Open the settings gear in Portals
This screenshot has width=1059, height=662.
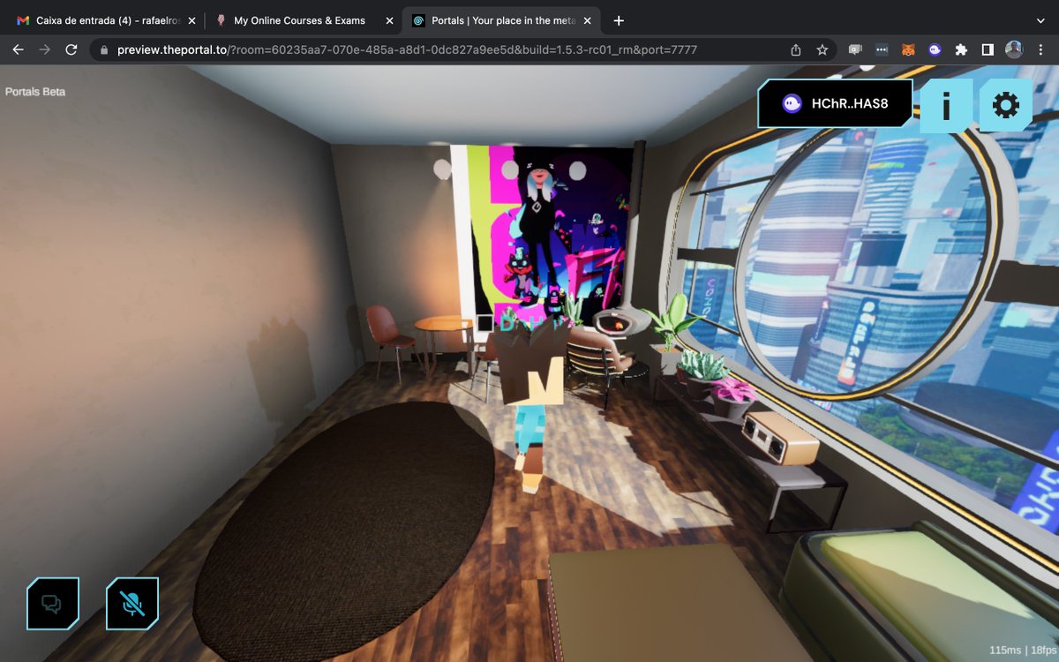pyautogui.click(x=1005, y=106)
